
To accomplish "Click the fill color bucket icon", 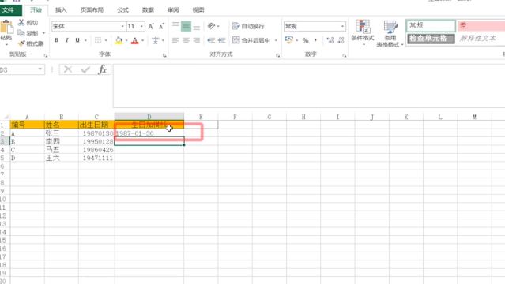I will (119, 40).
